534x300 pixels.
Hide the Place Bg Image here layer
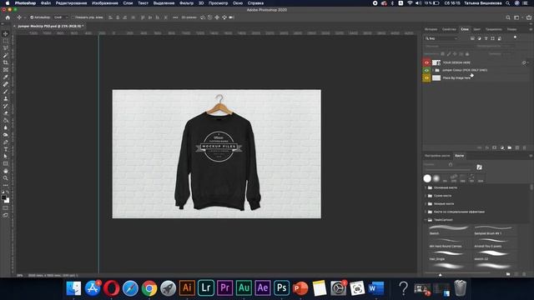click(426, 77)
